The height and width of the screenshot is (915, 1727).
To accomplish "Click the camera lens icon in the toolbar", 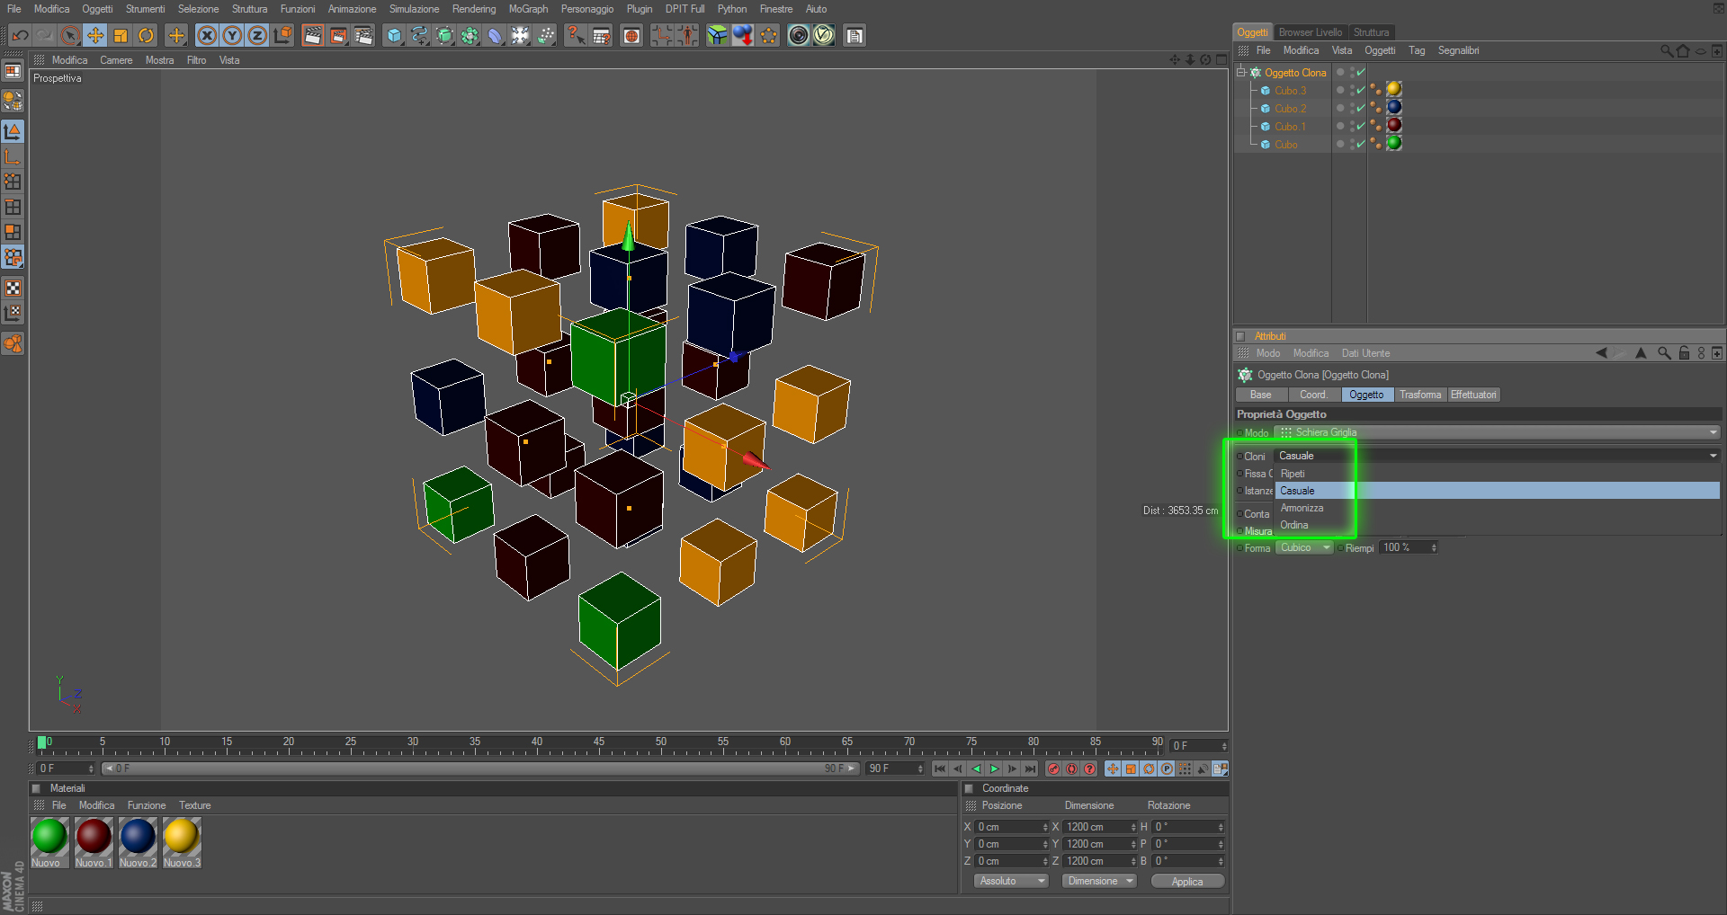I will (798, 36).
